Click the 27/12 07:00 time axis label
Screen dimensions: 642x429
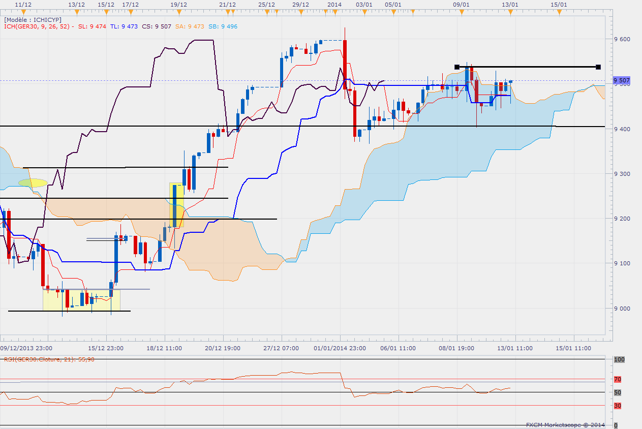[x=282, y=348]
